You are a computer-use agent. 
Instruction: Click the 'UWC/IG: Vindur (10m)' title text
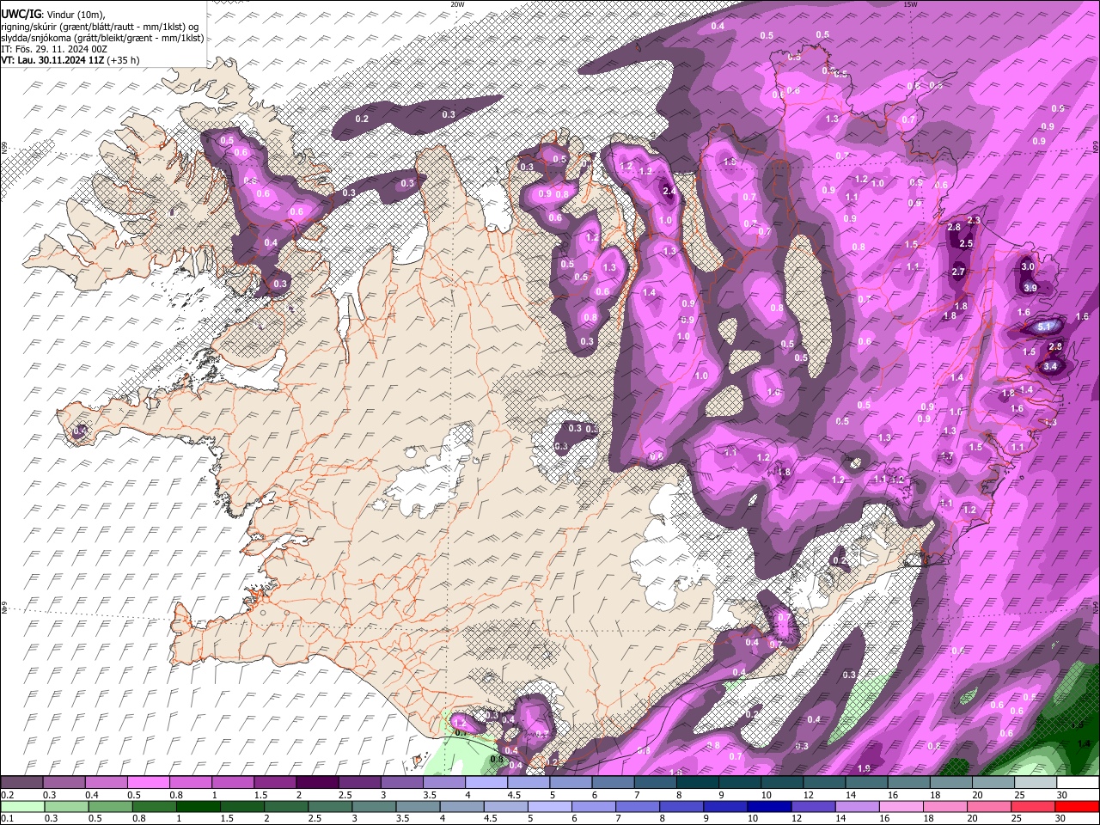pyautogui.click(x=53, y=15)
